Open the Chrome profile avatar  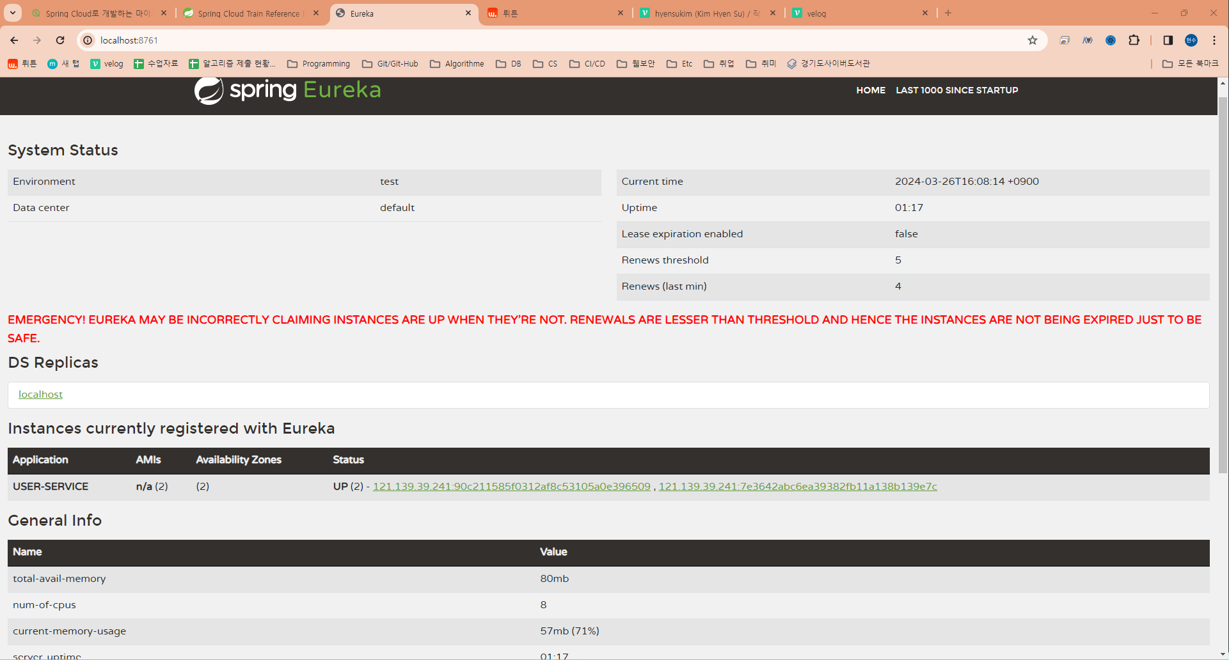pyautogui.click(x=1191, y=40)
